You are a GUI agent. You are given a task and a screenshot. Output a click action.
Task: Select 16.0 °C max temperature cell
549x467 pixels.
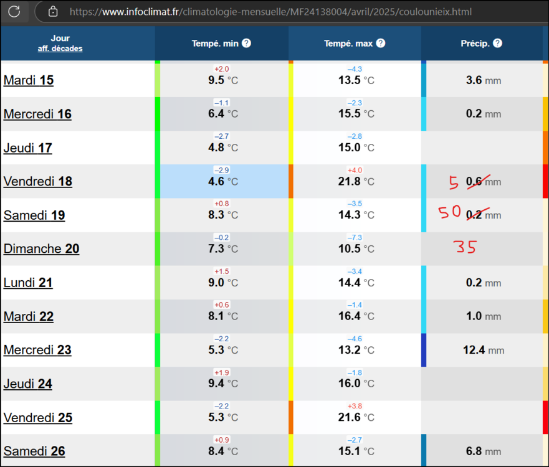[x=356, y=384]
